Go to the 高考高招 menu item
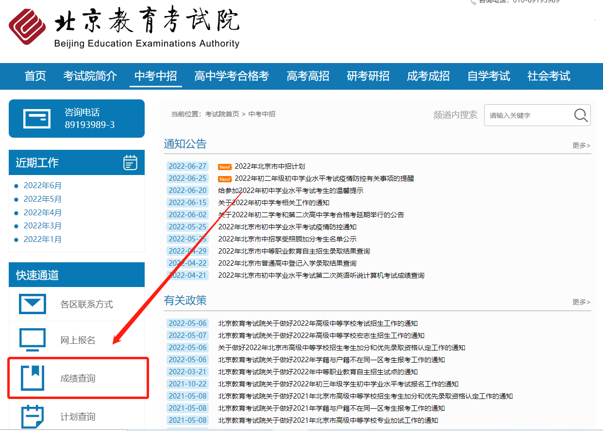Screen dimensions: 603x431 [x=308, y=76]
